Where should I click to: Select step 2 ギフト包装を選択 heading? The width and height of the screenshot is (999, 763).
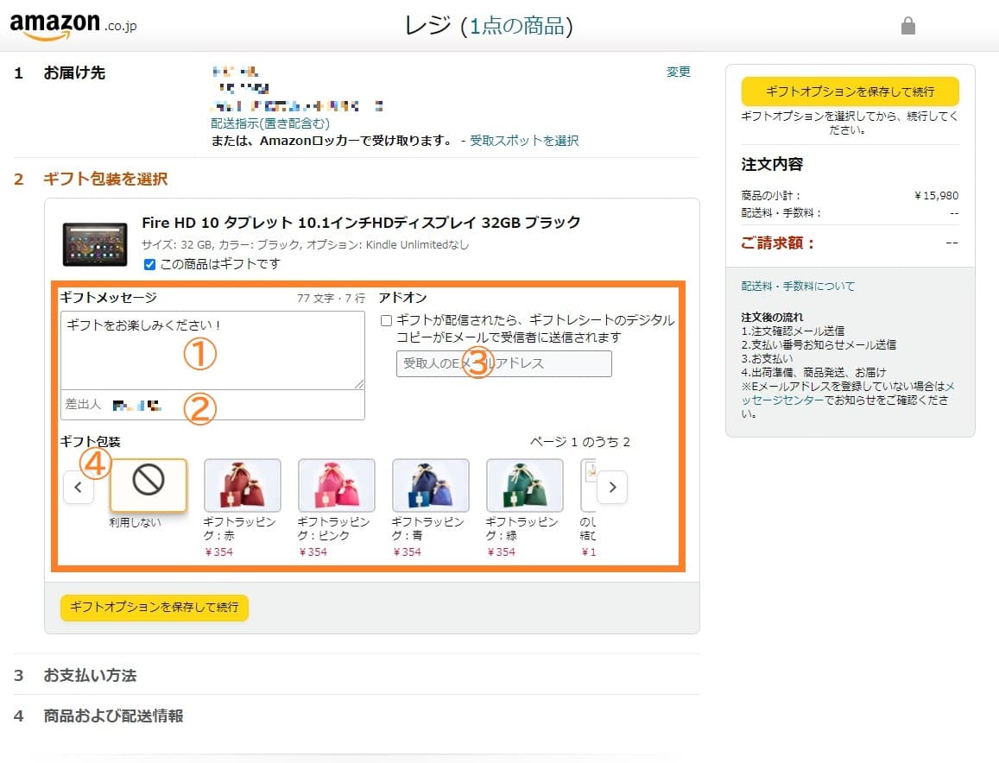(105, 179)
